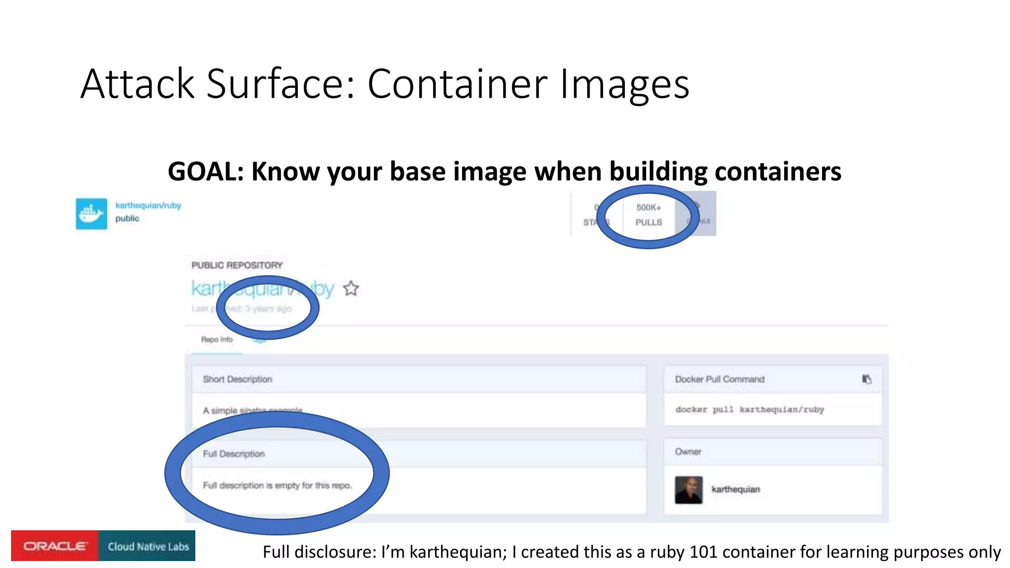The image size is (1010, 568).
Task: Open the karthequian owner profile link
Action: (735, 489)
